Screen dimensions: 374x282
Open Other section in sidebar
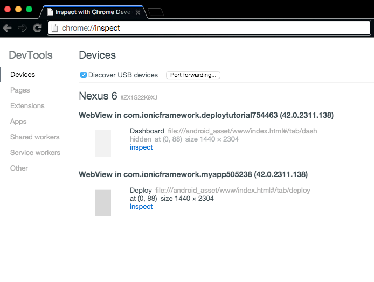(x=19, y=168)
